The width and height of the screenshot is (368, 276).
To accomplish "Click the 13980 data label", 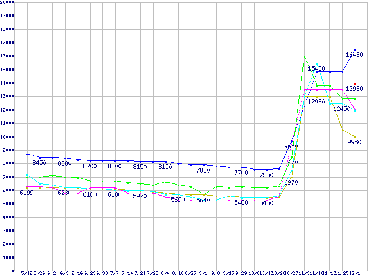I will pos(354,89).
